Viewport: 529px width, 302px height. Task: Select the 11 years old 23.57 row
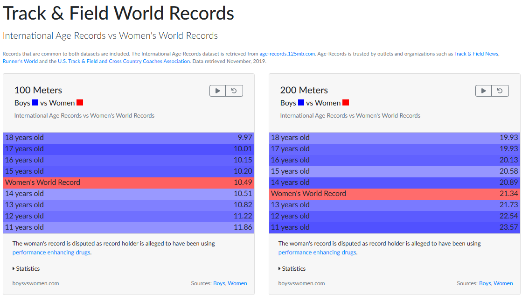(x=394, y=227)
